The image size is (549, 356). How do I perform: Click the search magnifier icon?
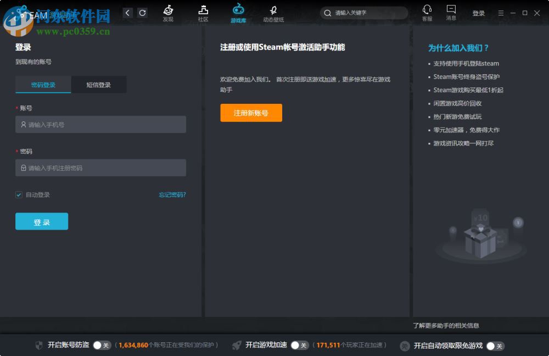[x=327, y=13]
